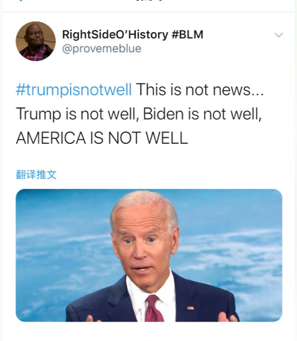Open the tweet options chevron menu

point(279,35)
